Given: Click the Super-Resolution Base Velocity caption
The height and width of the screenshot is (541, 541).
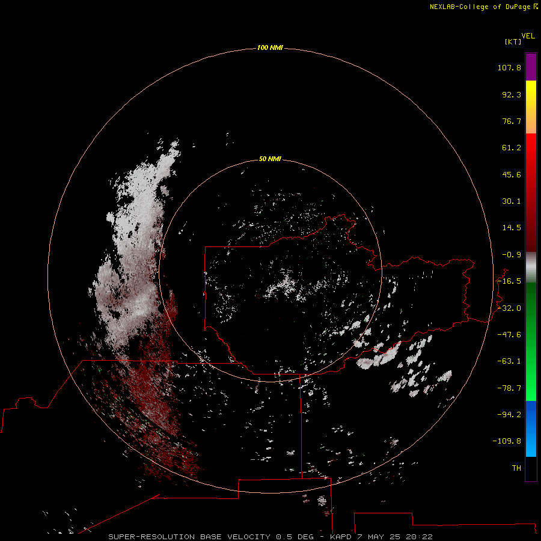Looking at the screenshot, I should tap(270, 537).
